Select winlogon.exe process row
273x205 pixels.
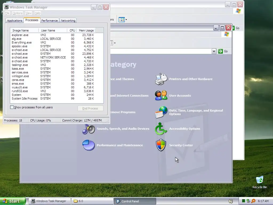[x=53, y=76]
